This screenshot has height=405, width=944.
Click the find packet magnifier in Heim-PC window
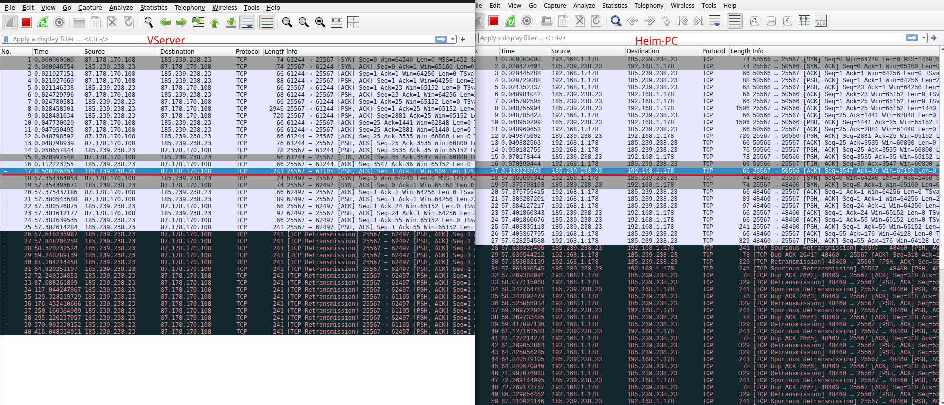[616, 21]
